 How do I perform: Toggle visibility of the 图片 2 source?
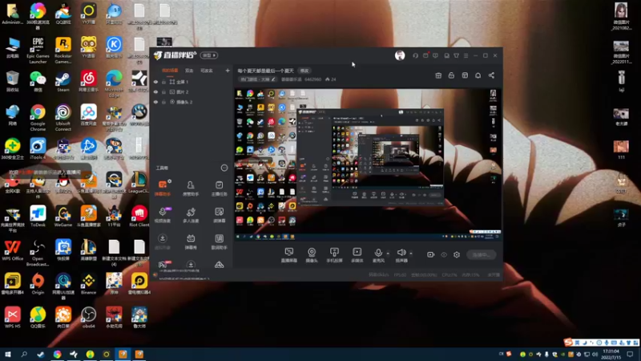[155, 92]
